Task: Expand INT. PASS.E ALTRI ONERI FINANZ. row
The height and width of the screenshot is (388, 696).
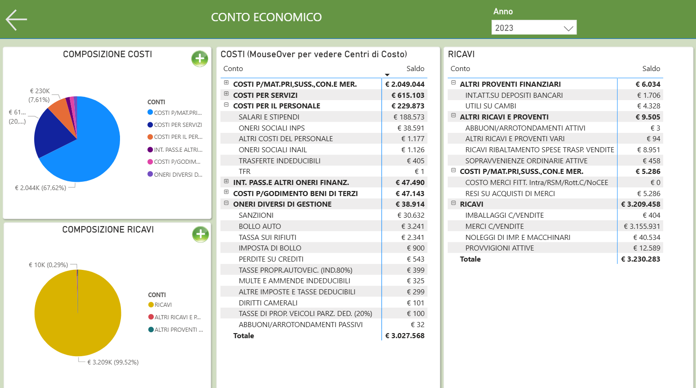Action: point(226,181)
